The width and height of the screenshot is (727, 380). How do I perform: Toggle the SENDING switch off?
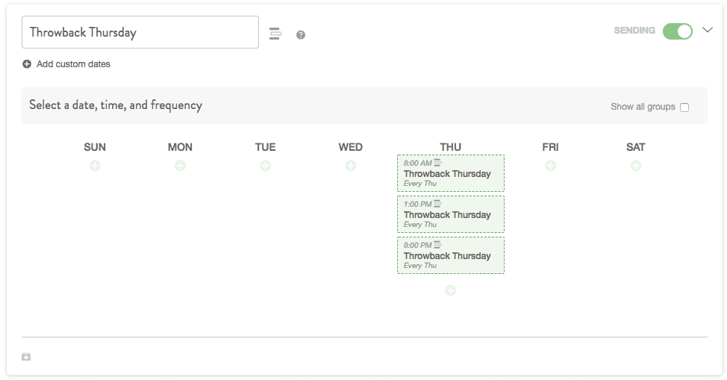678,31
